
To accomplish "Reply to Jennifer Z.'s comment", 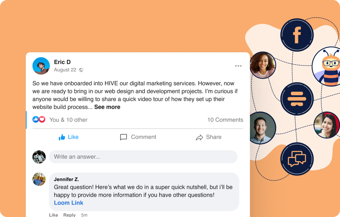I will click(69, 215).
